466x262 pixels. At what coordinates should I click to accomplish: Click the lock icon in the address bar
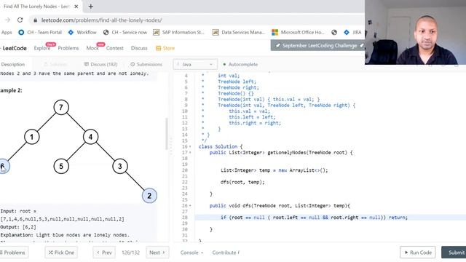point(36,20)
